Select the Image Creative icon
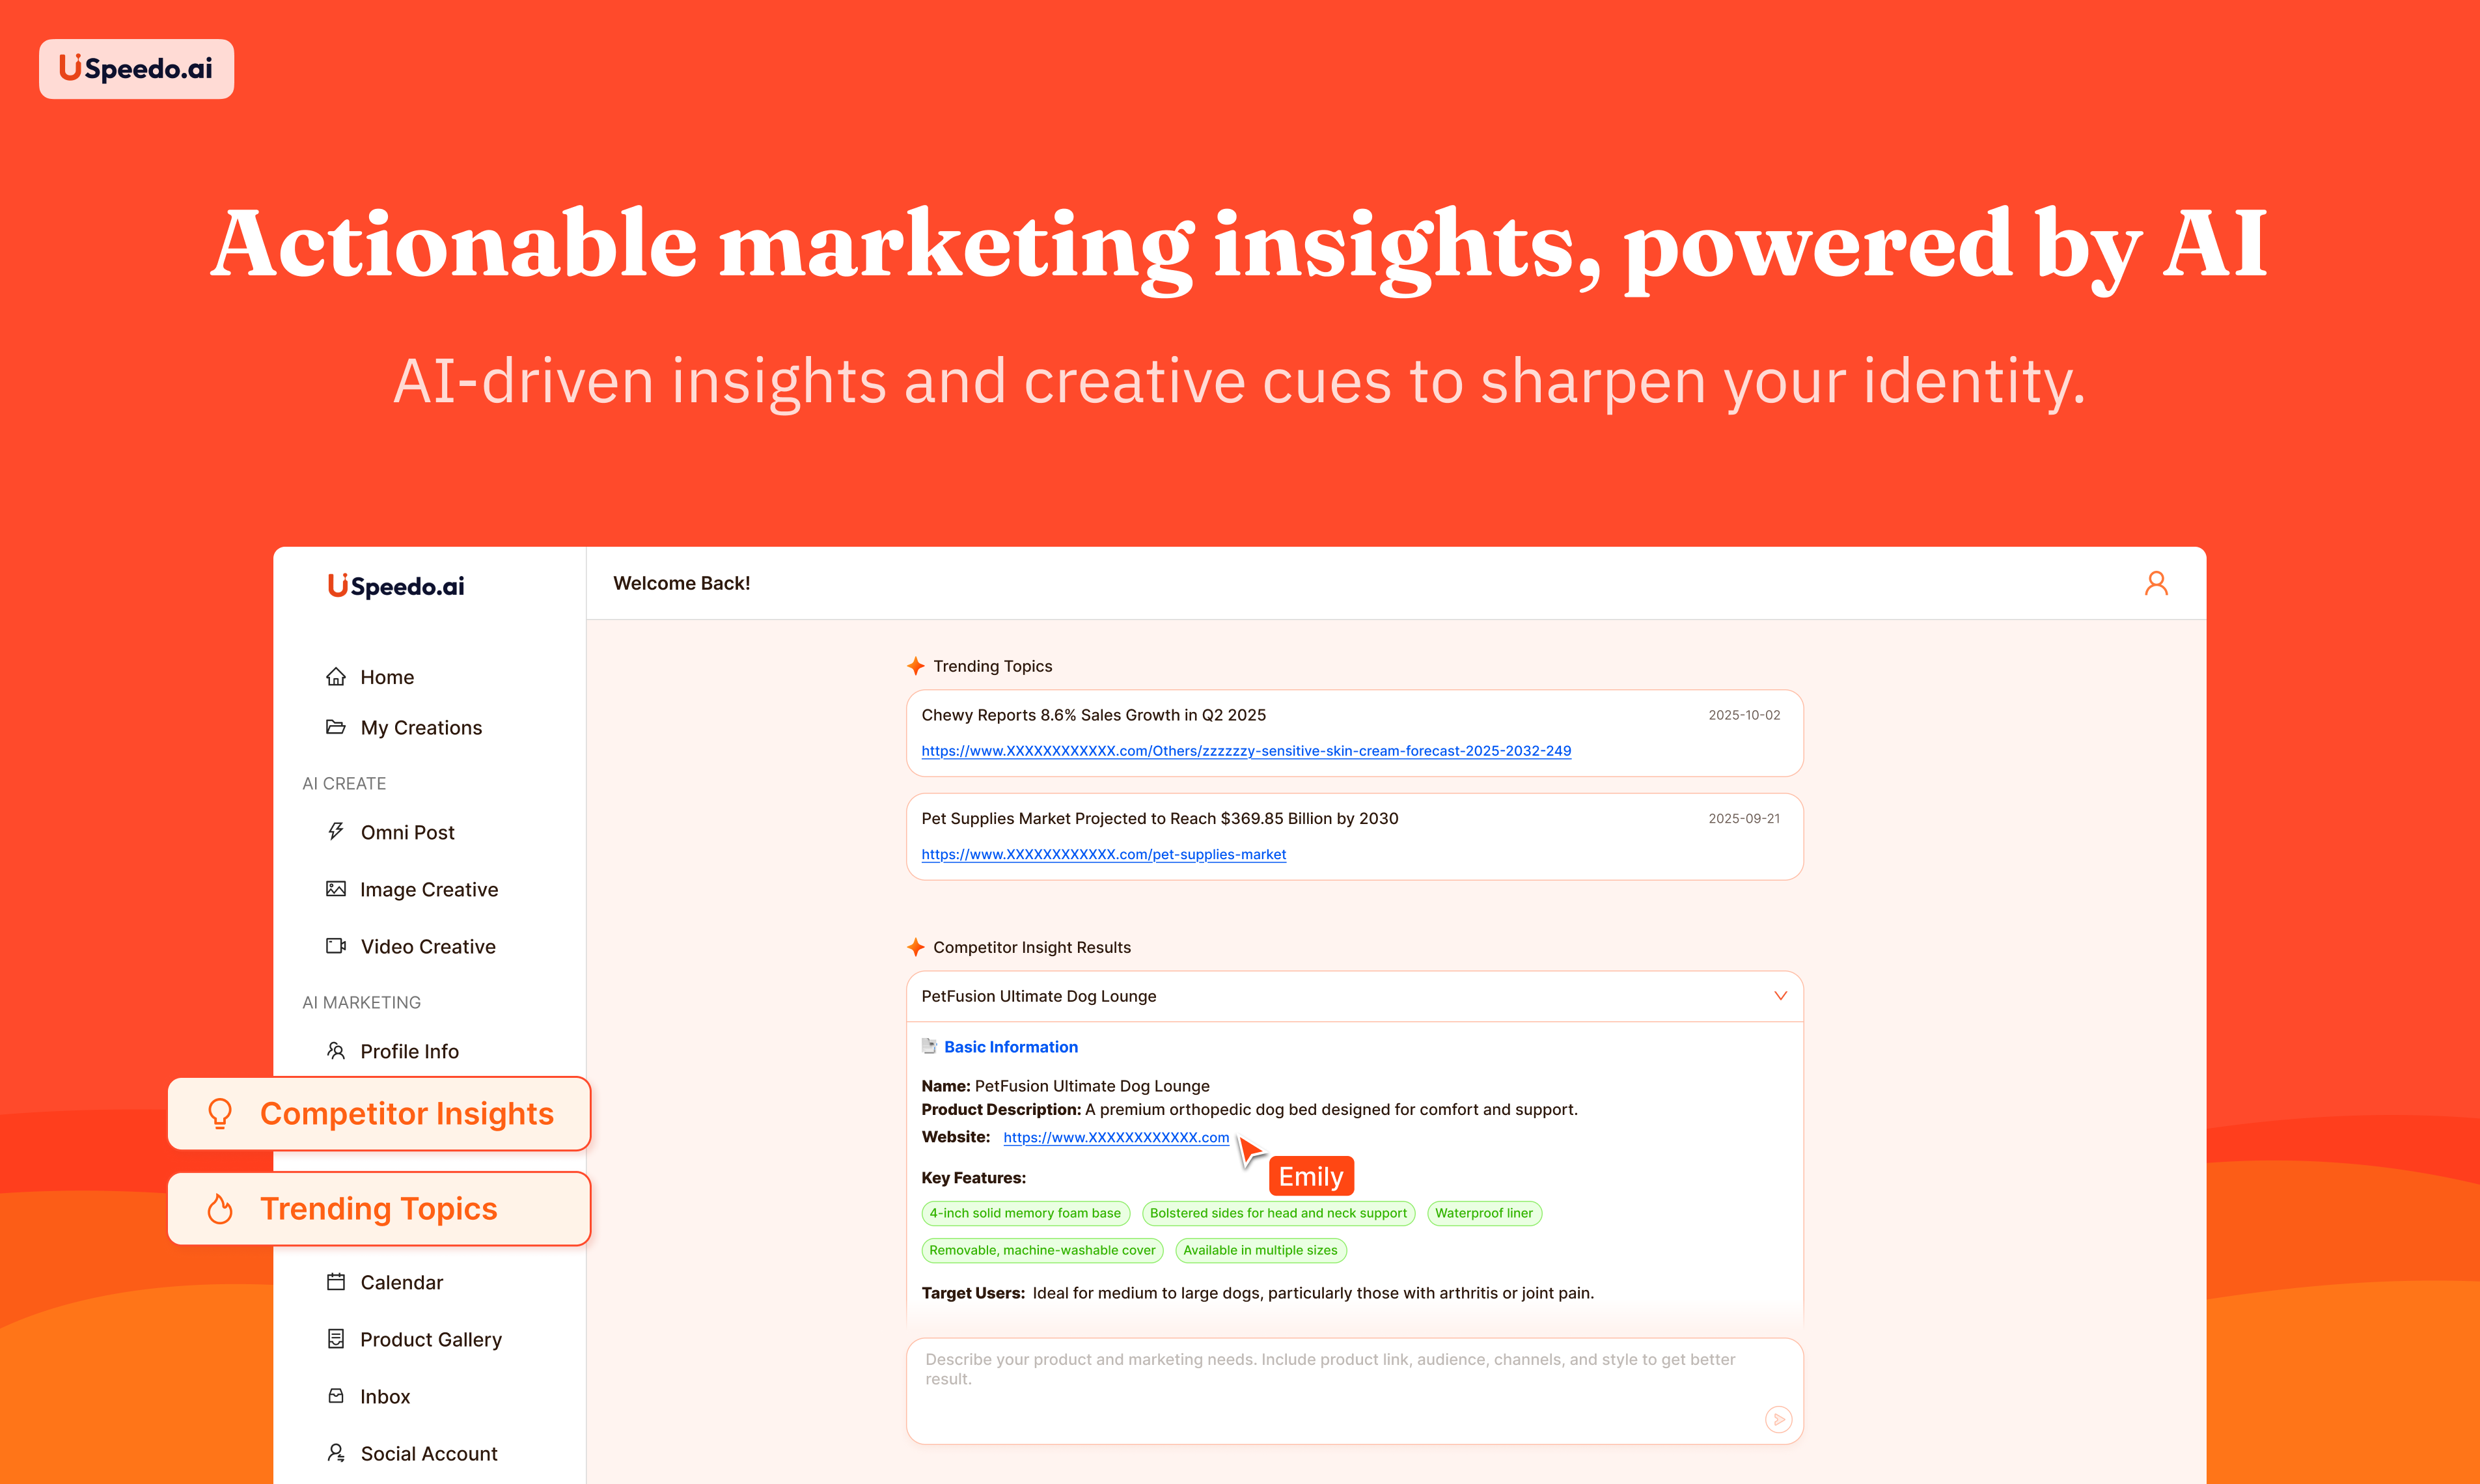 pos(336,889)
